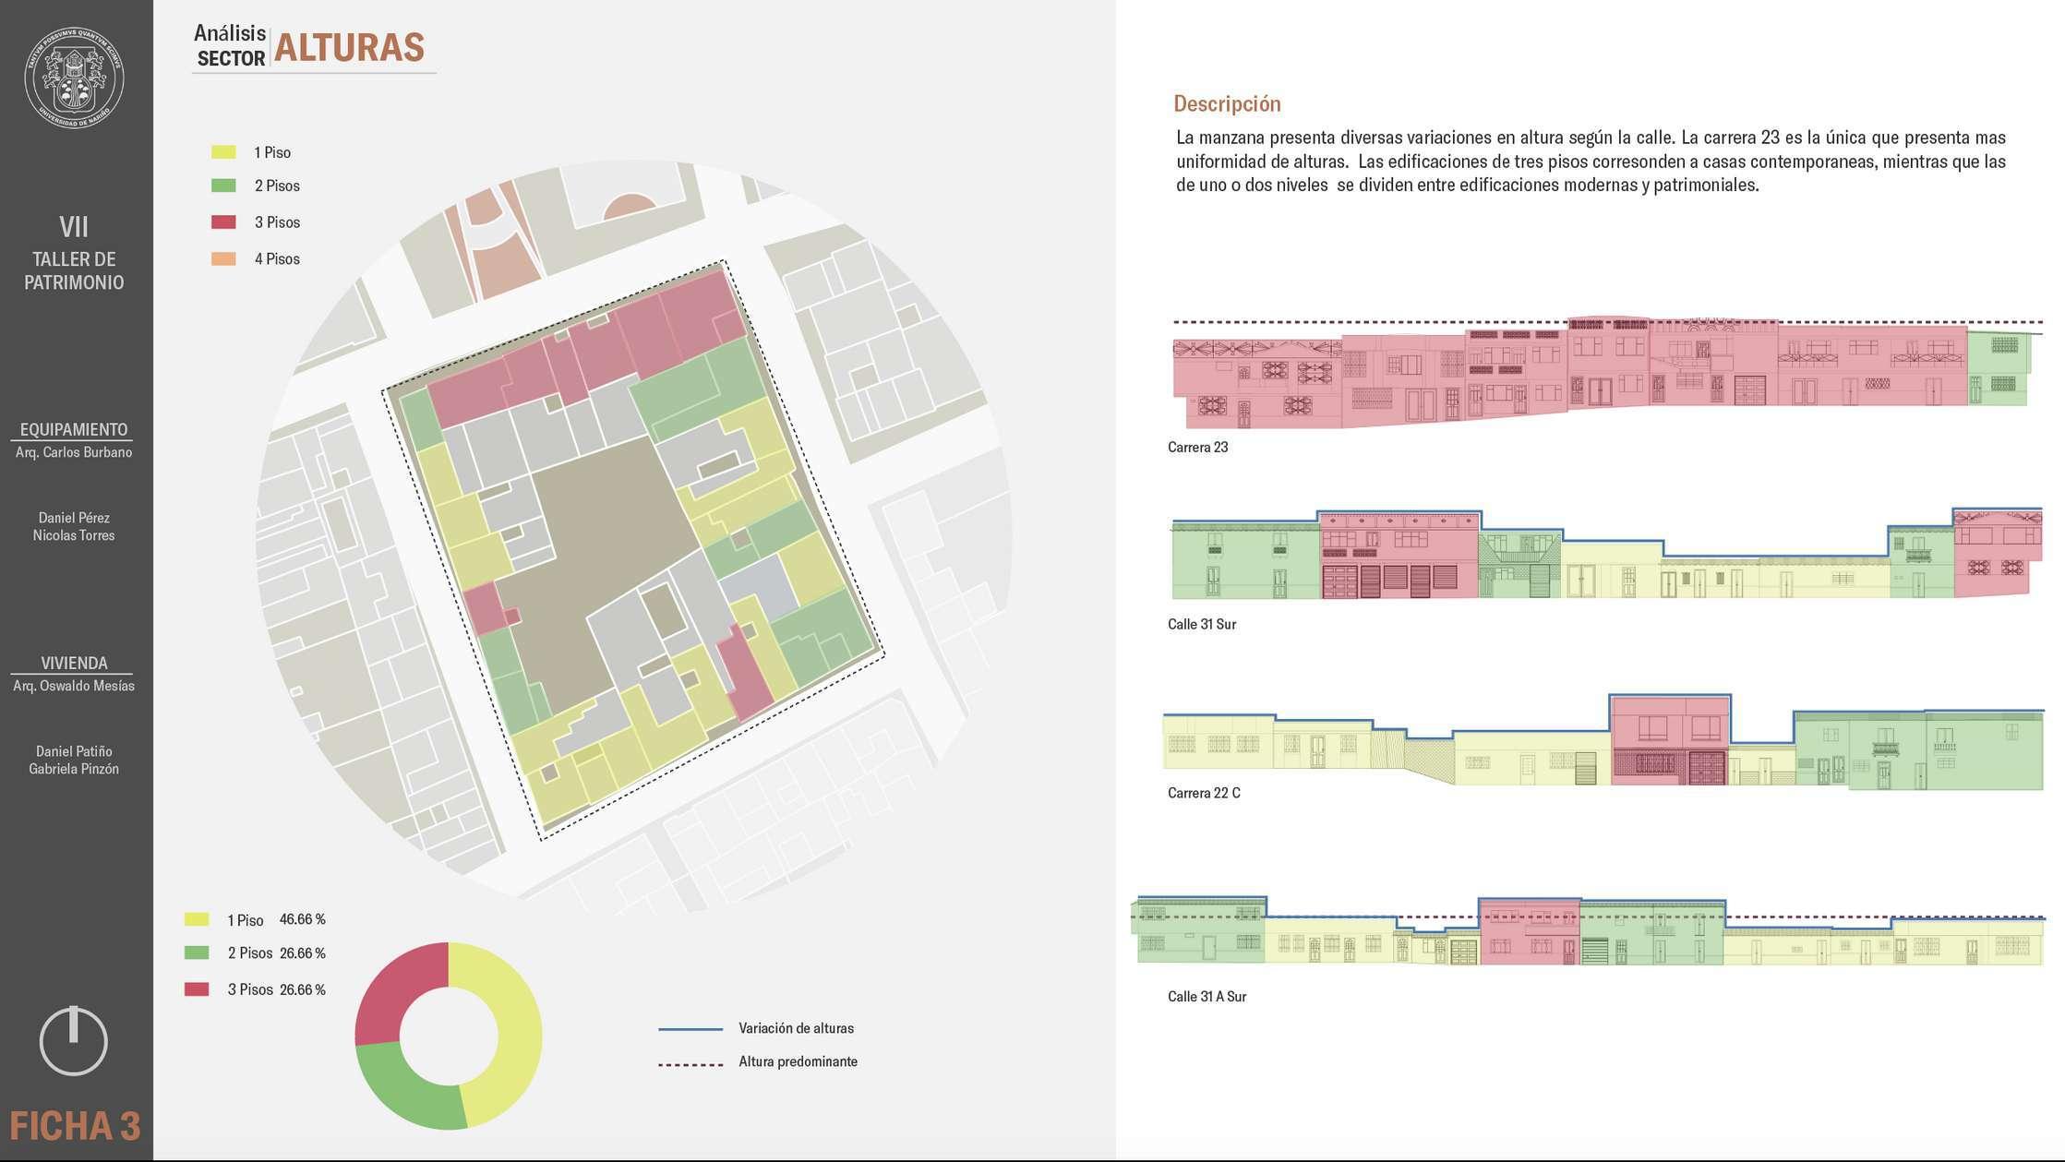Click the Calle 31 A Sur elevation drawing

pos(1588,930)
